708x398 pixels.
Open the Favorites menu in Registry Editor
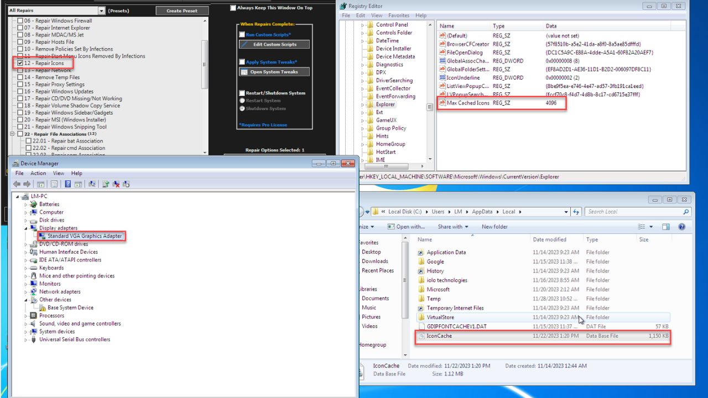pyautogui.click(x=399, y=15)
